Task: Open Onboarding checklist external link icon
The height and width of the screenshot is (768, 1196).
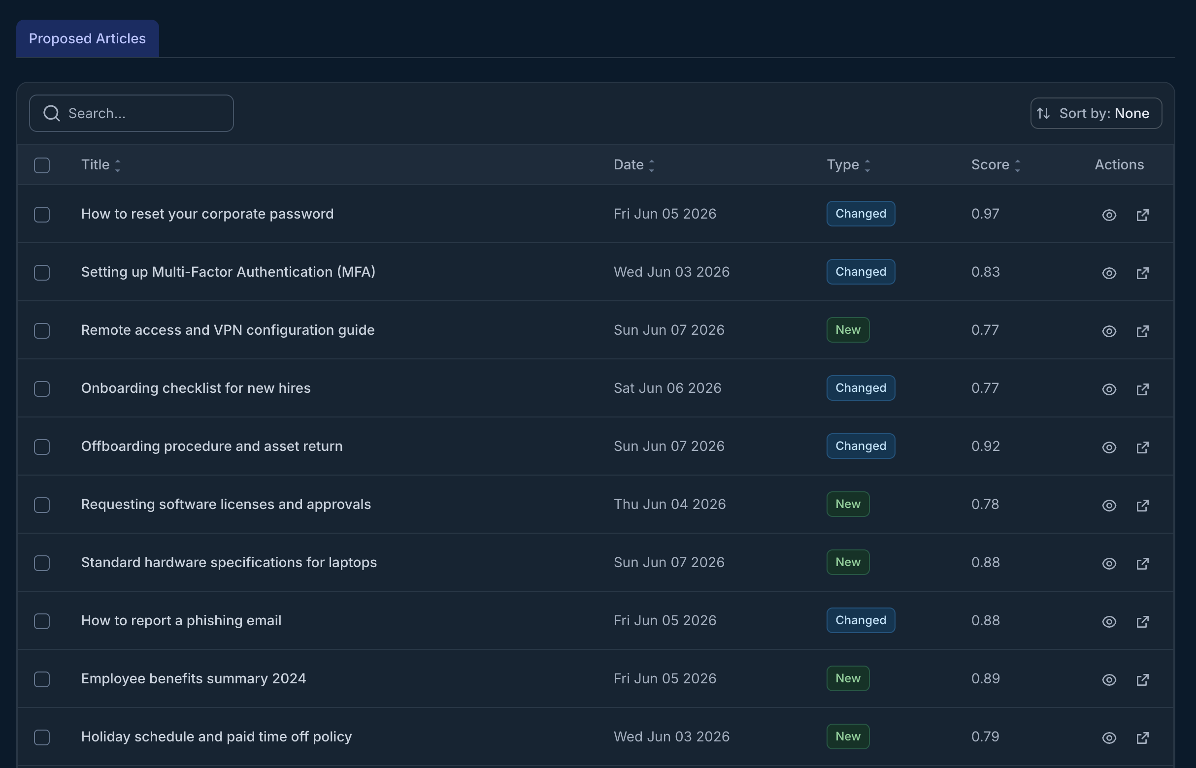Action: 1142,389
